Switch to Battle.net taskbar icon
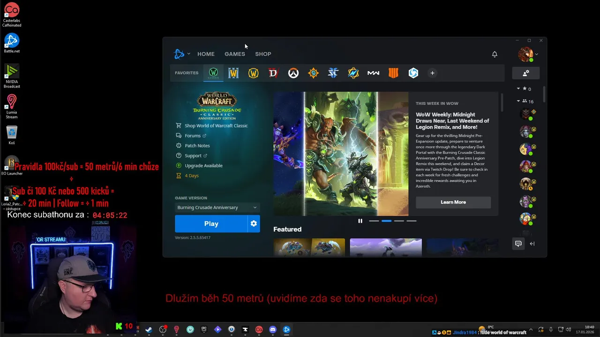Viewport: 600px width, 337px height. tap(287, 330)
